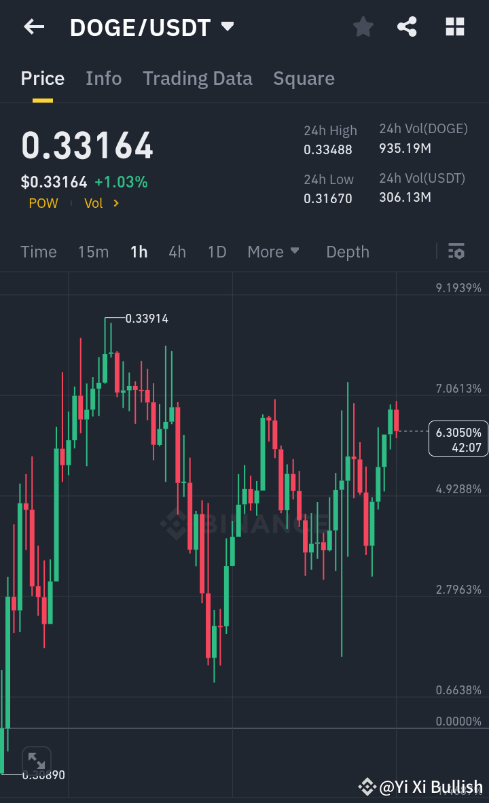Add DOGE/USDT to favorites via star icon

(363, 27)
